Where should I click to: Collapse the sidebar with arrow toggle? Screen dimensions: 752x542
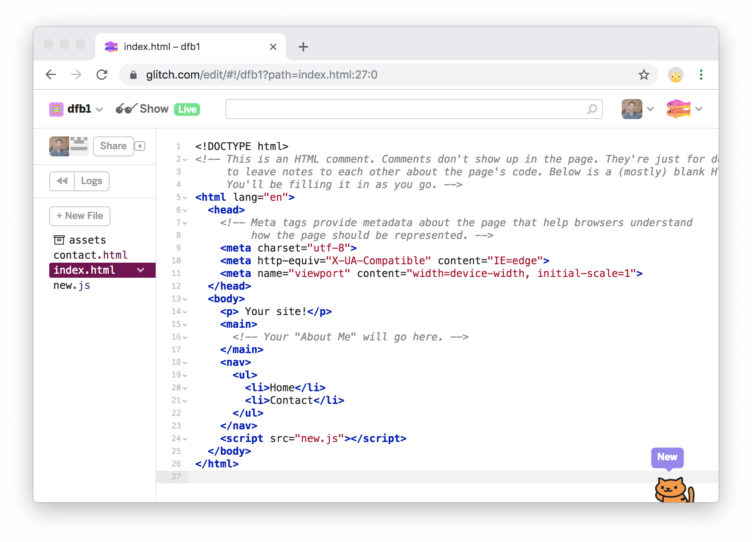(140, 146)
